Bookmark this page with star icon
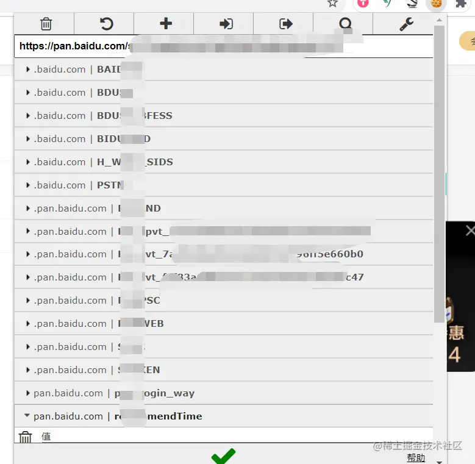 pos(332,3)
